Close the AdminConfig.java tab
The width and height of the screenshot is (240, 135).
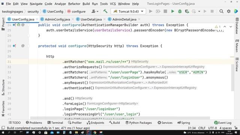pos(73,19)
